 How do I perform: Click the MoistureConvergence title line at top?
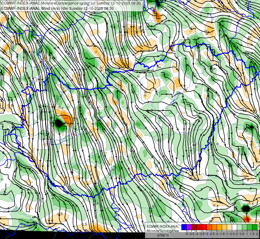(71, 3)
